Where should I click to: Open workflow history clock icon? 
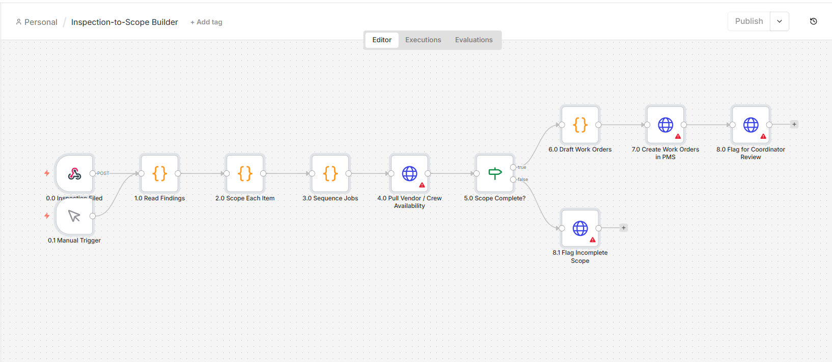click(814, 21)
